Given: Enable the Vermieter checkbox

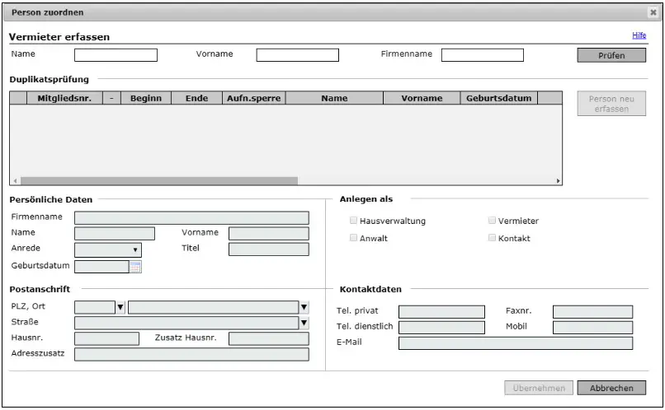Looking at the screenshot, I should pos(493,221).
